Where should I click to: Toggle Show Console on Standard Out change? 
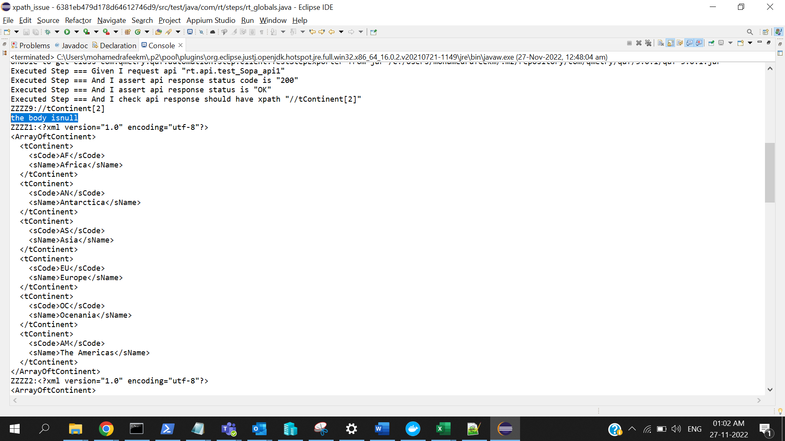pos(689,43)
